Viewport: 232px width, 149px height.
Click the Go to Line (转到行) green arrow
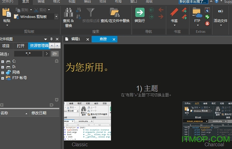tap(140, 12)
